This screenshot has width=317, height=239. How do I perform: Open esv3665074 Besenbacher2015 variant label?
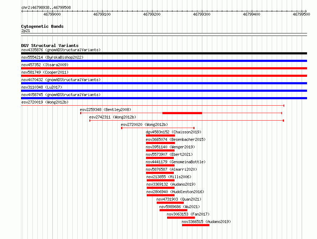pos(176,139)
